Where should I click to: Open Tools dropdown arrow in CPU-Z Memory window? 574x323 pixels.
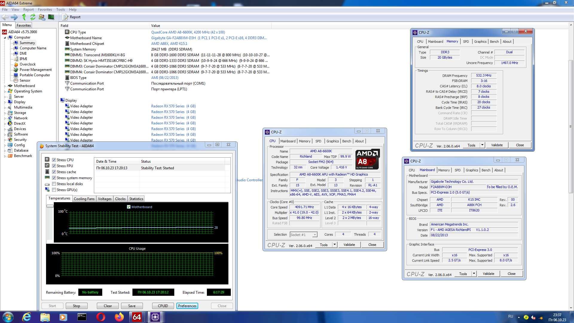(482, 145)
